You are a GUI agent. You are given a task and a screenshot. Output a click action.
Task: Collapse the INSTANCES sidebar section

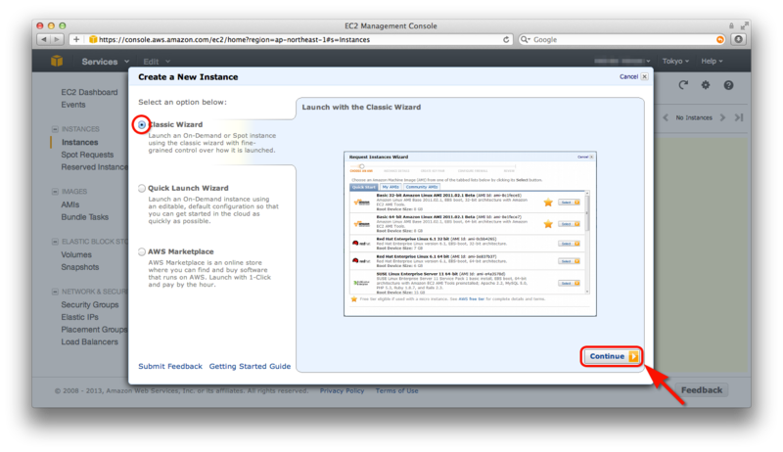[55, 129]
